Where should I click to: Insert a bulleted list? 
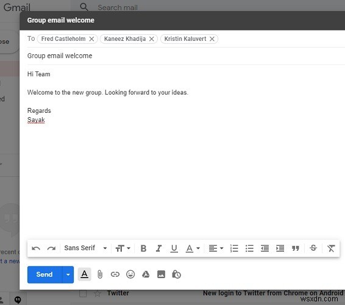pos(249,248)
